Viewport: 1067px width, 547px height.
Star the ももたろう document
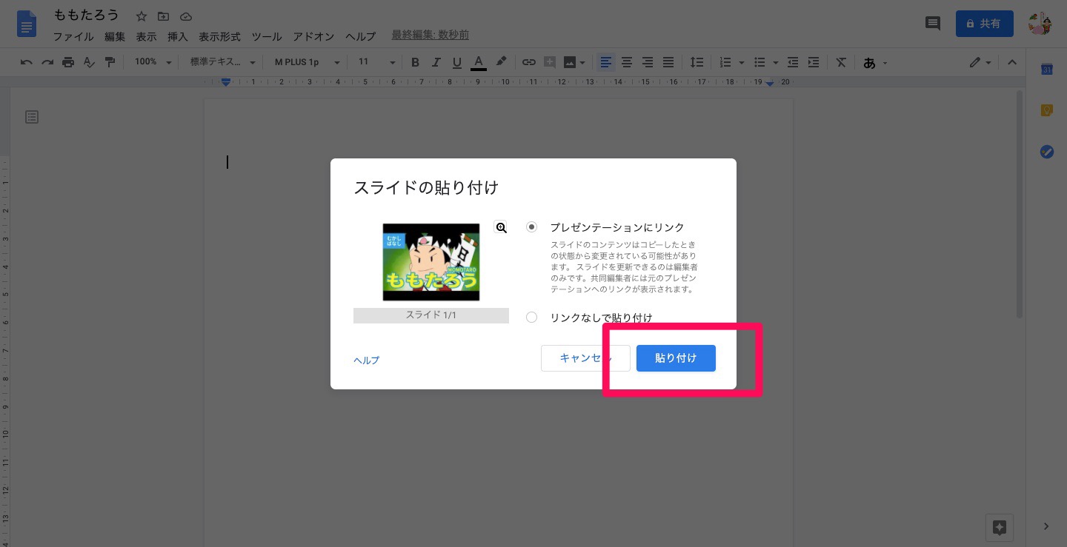(x=142, y=16)
